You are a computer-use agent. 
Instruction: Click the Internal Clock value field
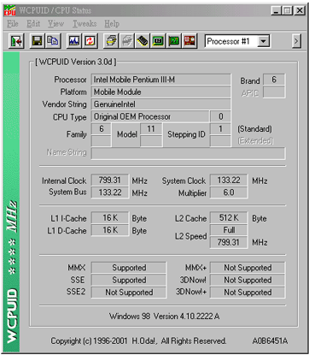pyautogui.click(x=110, y=180)
